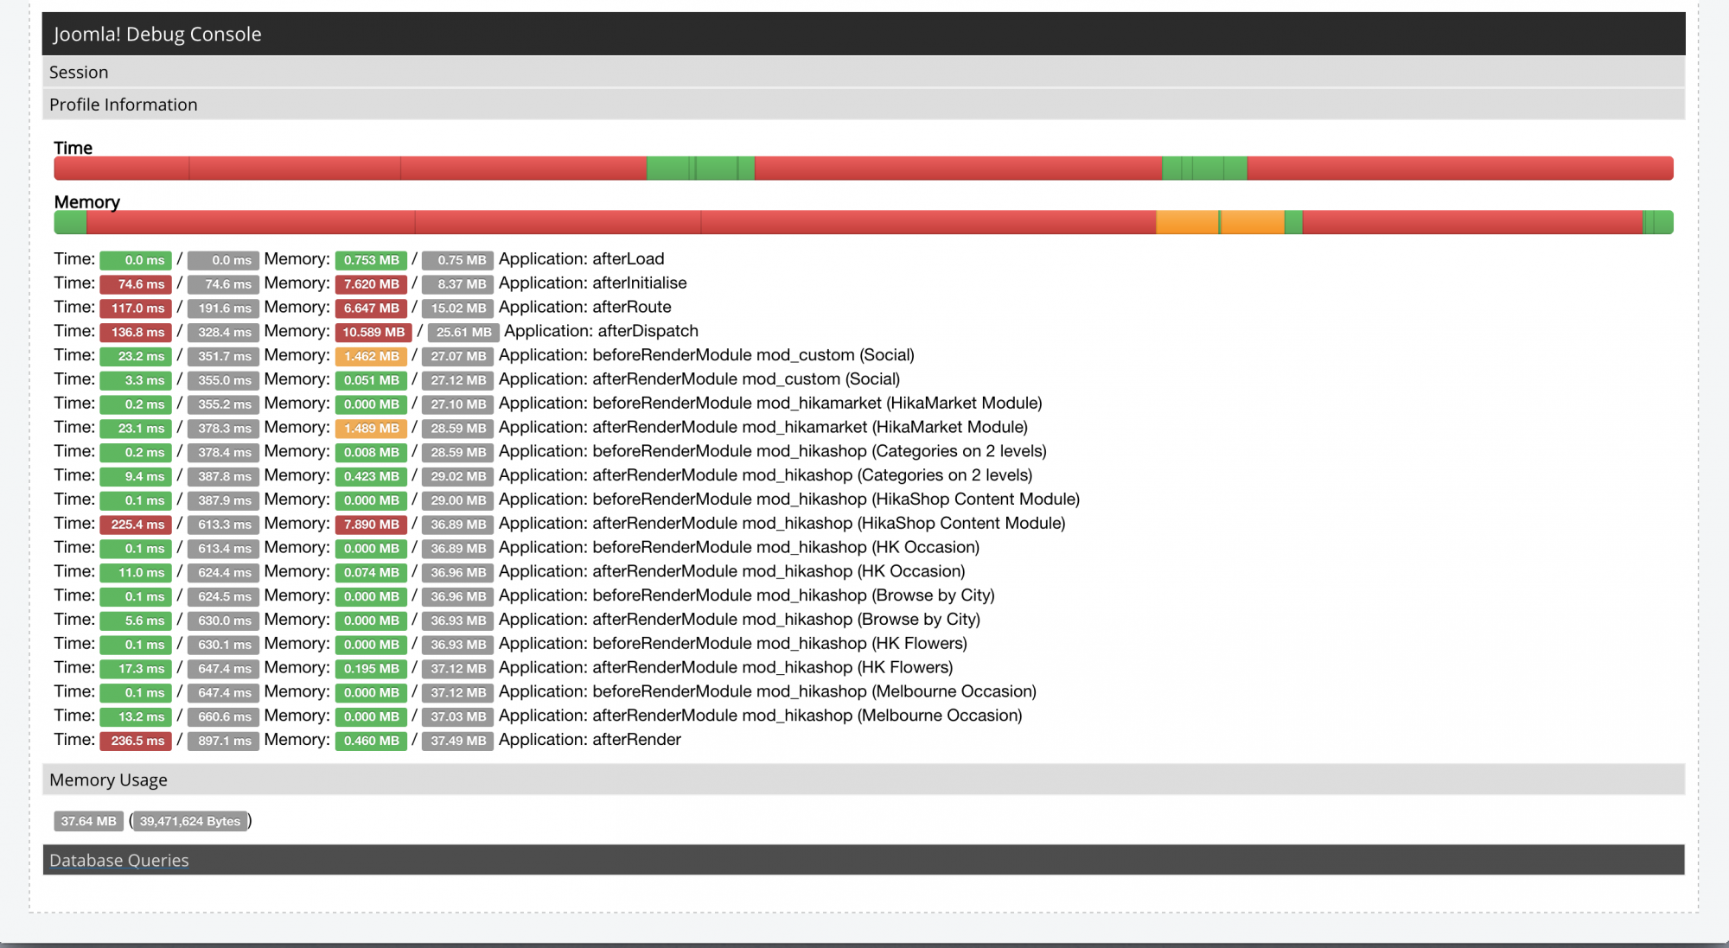Expand the Session section header
The height and width of the screenshot is (948, 1729).
click(x=79, y=73)
